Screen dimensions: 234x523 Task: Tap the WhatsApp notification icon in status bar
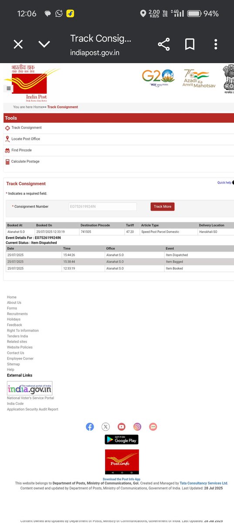[59, 14]
